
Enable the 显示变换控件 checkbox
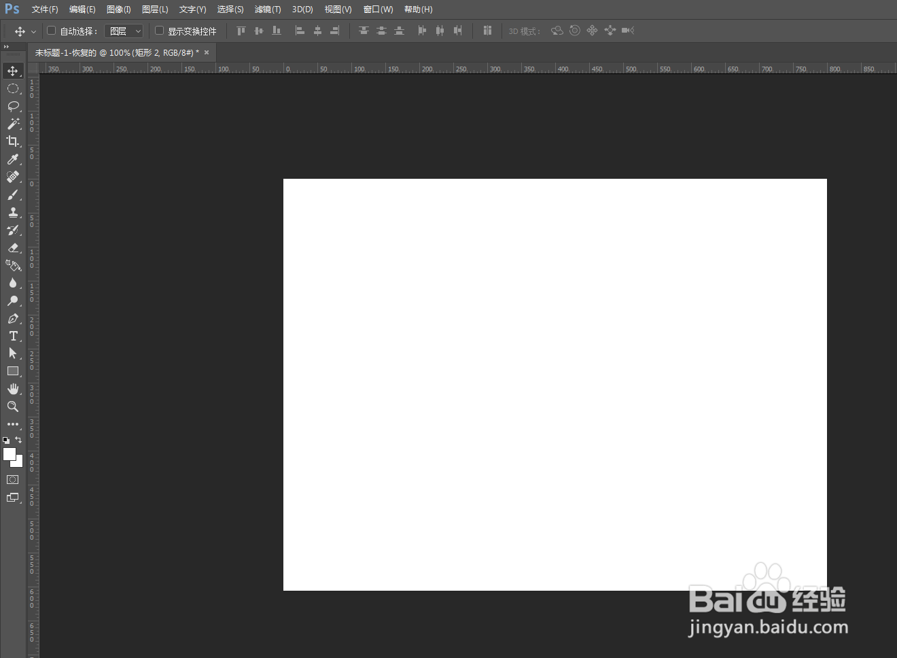(x=159, y=31)
